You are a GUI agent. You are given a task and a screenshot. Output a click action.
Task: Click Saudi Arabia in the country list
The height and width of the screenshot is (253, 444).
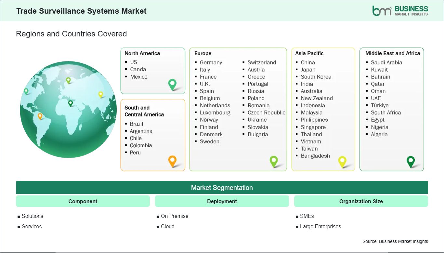pyautogui.click(x=386, y=62)
